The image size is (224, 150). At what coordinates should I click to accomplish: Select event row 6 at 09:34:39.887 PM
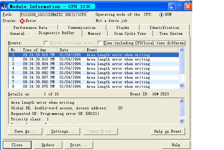coord(94,78)
